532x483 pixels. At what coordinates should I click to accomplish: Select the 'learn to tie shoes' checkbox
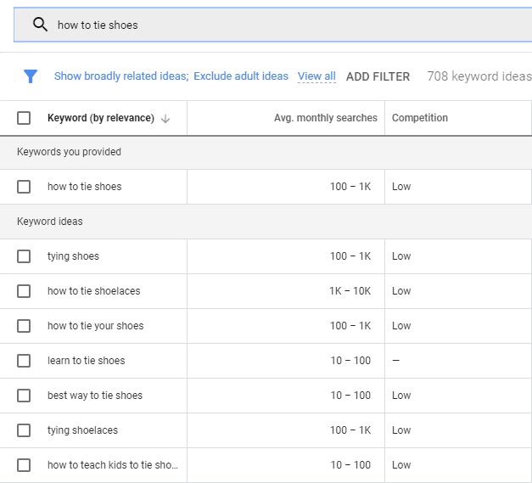tap(24, 361)
